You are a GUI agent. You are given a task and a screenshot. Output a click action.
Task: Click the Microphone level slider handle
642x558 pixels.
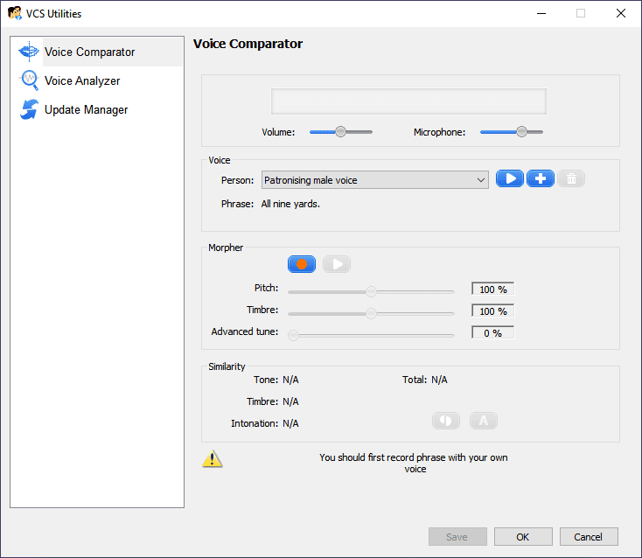[521, 131]
